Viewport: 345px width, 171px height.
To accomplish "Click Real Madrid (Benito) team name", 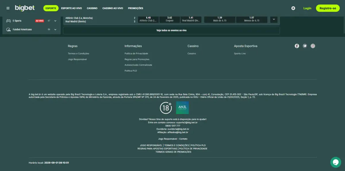I will [x=76, y=21].
